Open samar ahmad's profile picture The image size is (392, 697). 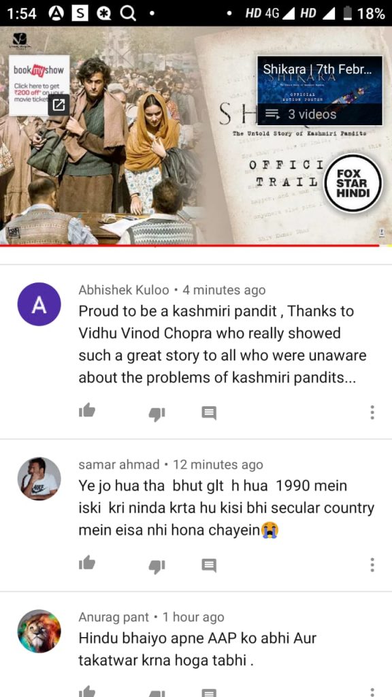[x=39, y=479]
